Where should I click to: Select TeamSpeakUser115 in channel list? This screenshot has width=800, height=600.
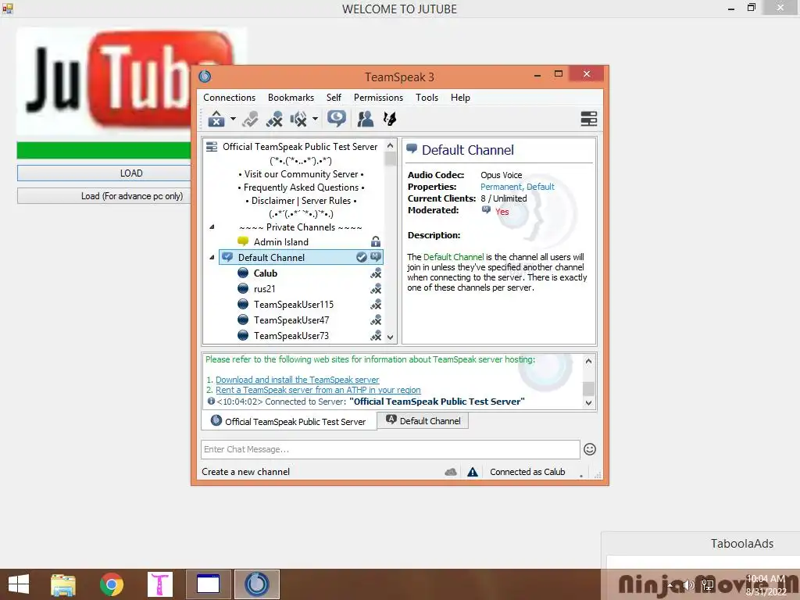tap(294, 305)
